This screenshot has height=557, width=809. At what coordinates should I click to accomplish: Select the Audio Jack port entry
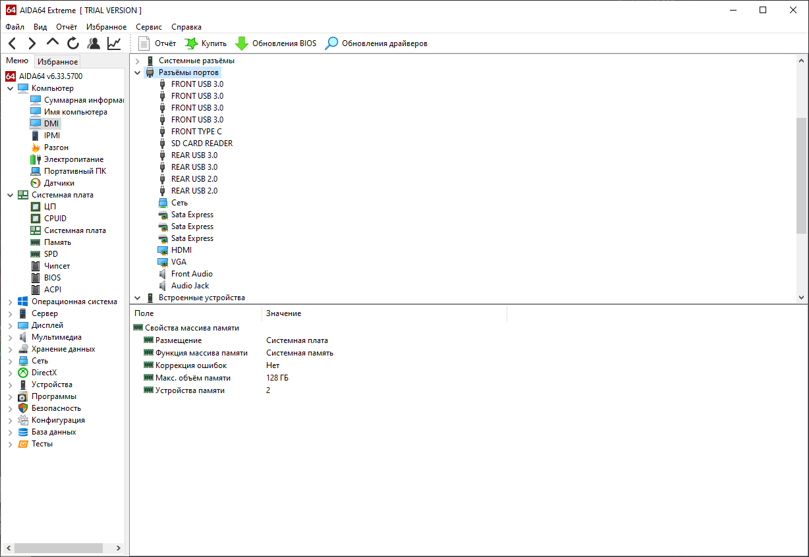190,286
